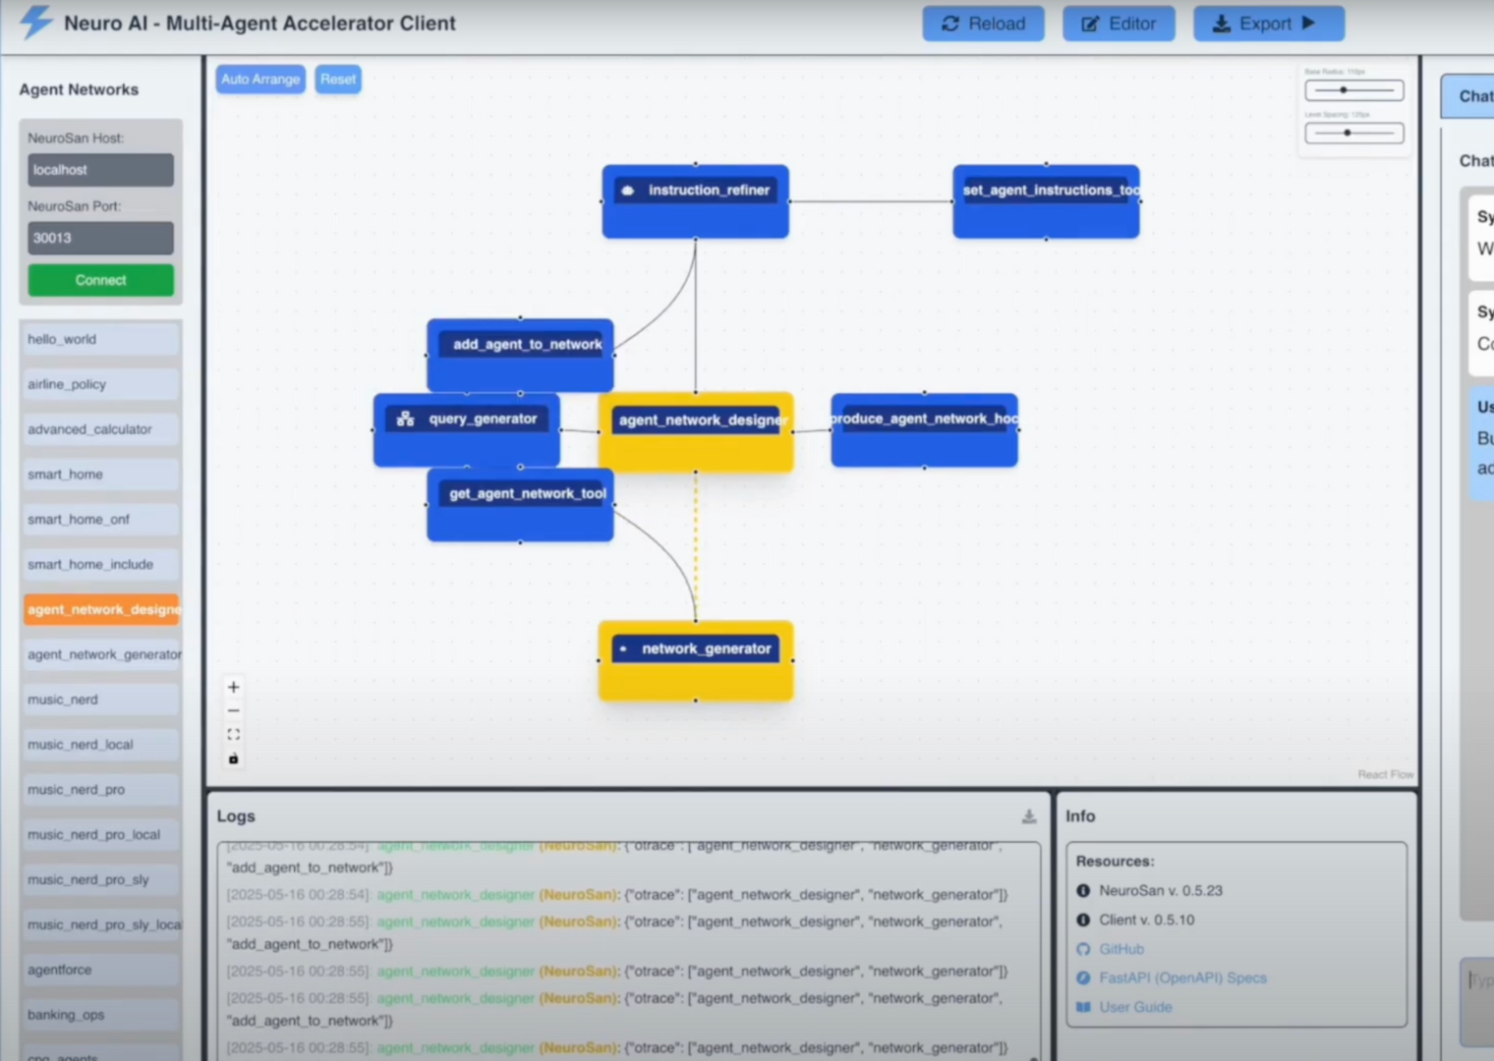Adjust the base radius slider
Screen dimensions: 1494x1061
(x=1354, y=90)
